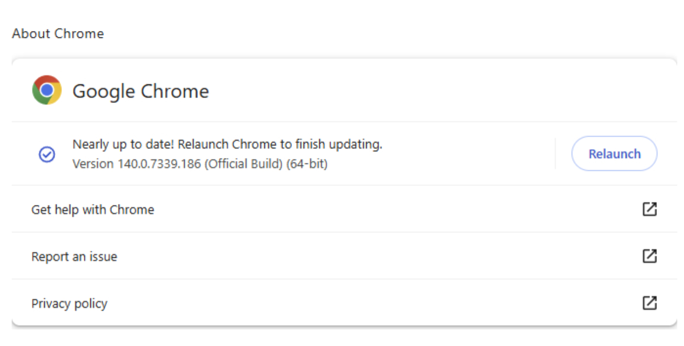
Task: Click the About Chrome page heading
Action: pos(58,34)
